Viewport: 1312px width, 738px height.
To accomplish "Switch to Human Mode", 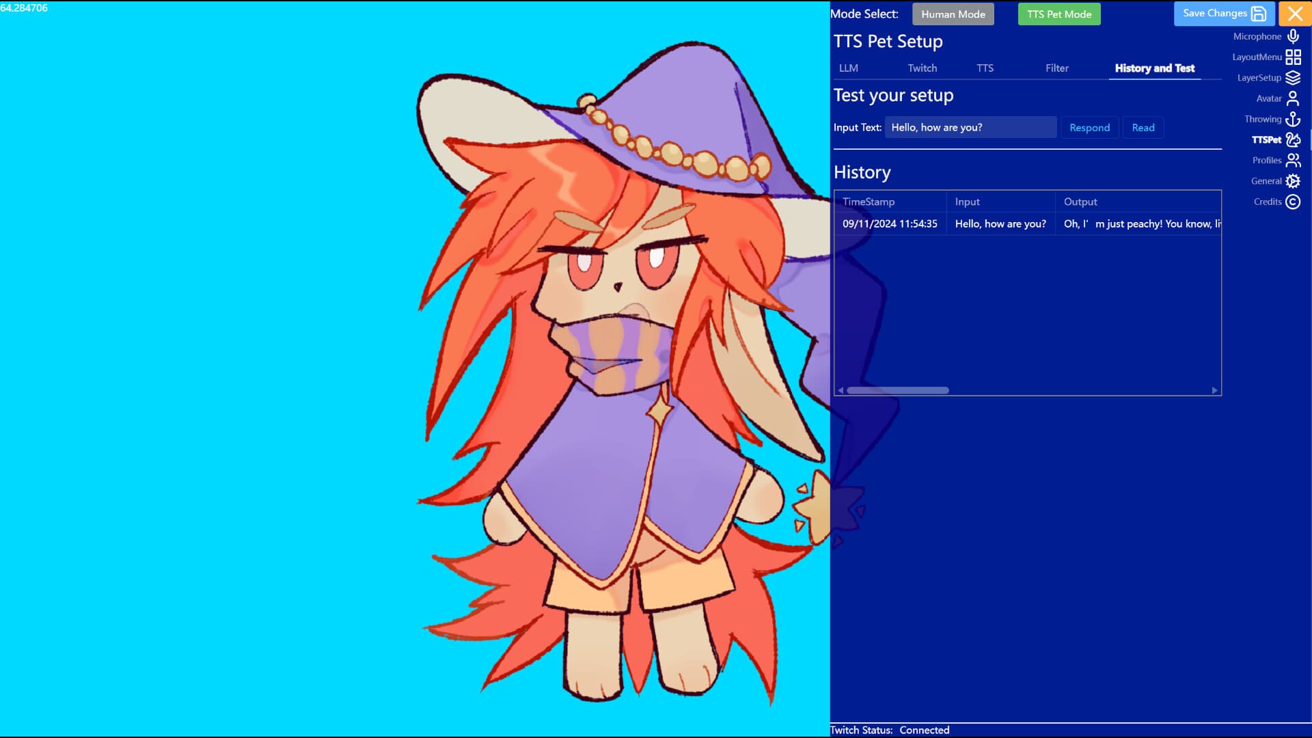I will [953, 14].
